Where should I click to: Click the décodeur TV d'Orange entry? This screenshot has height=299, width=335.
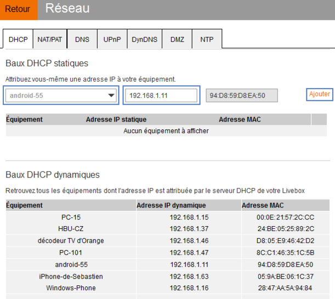pyautogui.click(x=70, y=241)
